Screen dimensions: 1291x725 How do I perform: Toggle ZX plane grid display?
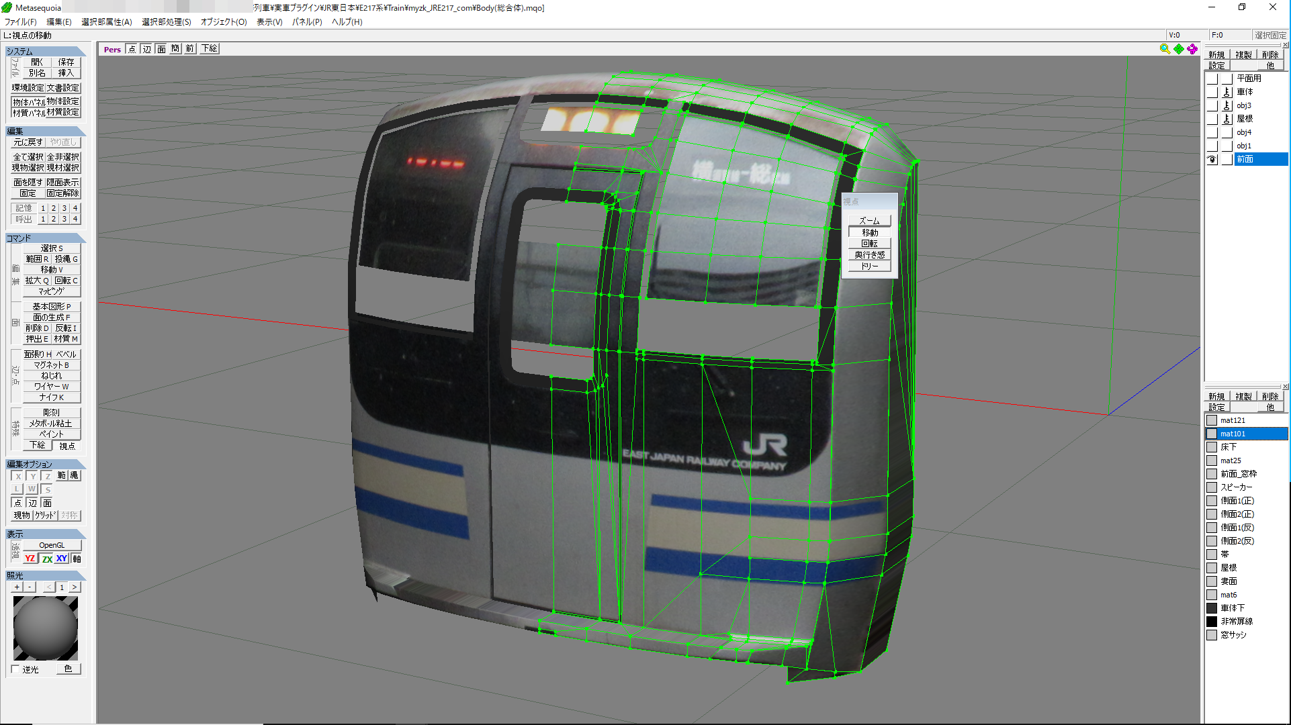tap(47, 559)
